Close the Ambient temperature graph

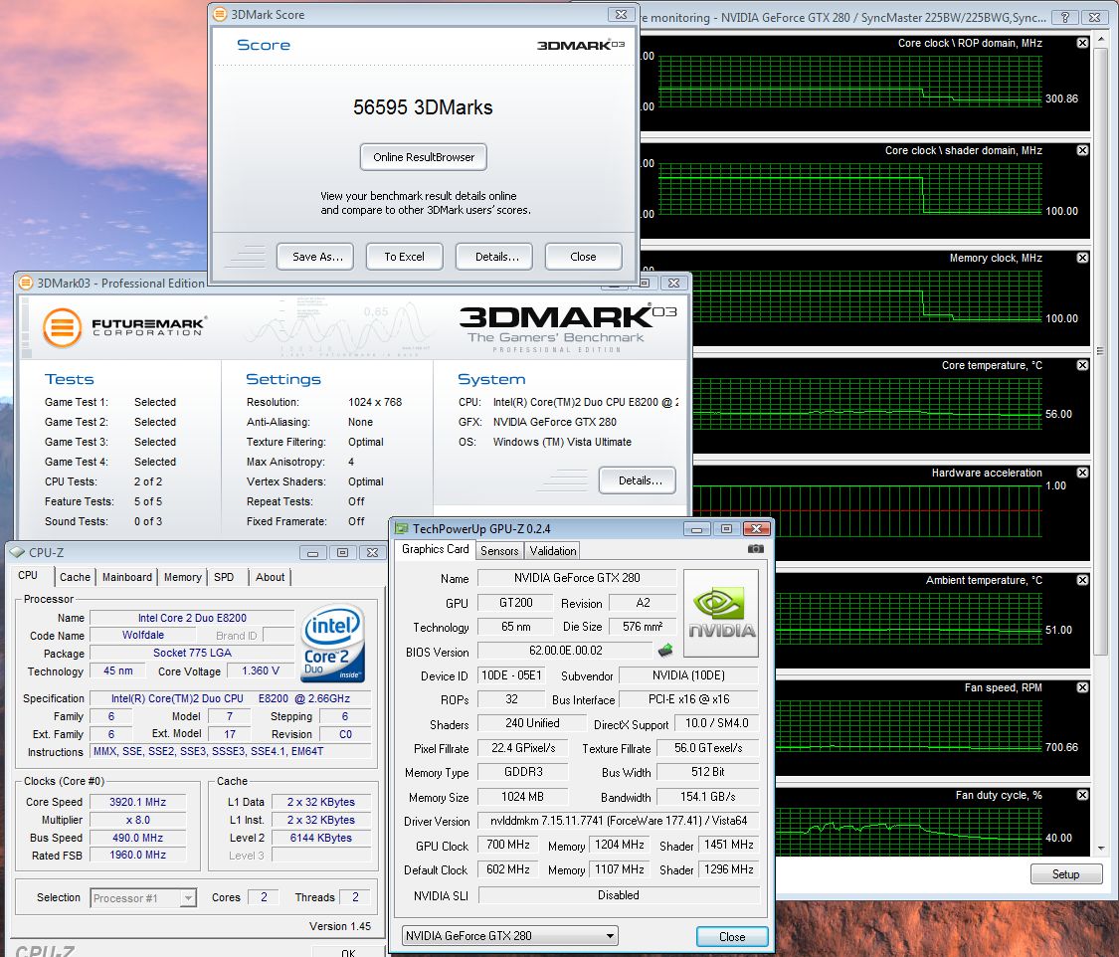(1082, 580)
